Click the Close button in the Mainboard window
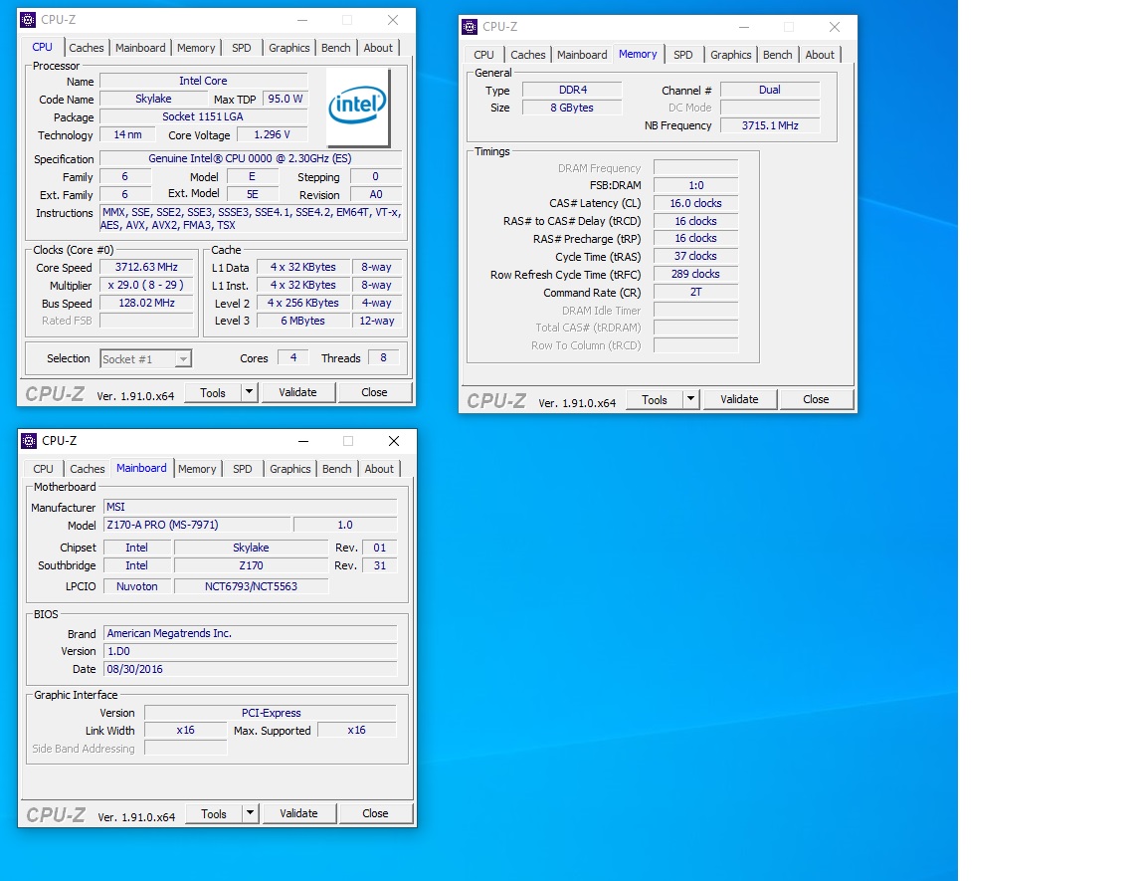1146x881 pixels. [375, 813]
